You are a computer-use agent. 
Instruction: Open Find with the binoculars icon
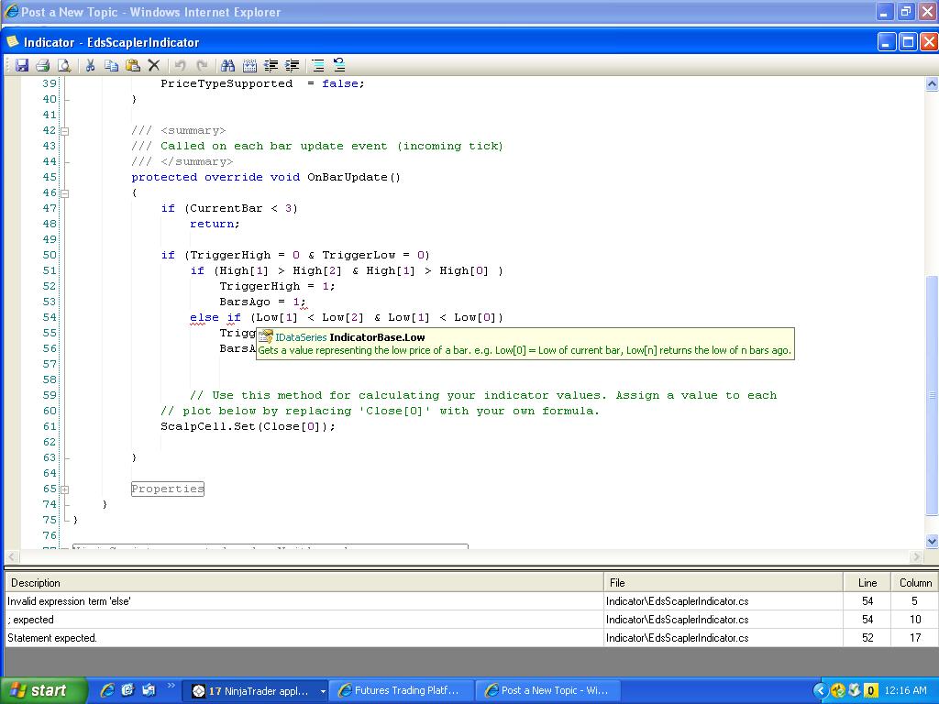point(227,65)
